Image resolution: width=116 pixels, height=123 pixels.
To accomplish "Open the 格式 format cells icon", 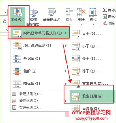I will (x=93, y=12).
